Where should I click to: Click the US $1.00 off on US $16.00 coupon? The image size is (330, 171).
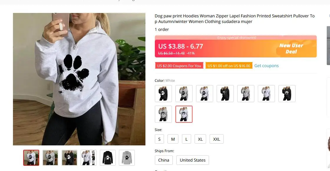[x=229, y=66]
